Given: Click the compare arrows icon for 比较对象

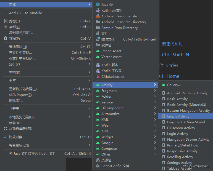Looking at the screenshot, I should coord(6,137).
